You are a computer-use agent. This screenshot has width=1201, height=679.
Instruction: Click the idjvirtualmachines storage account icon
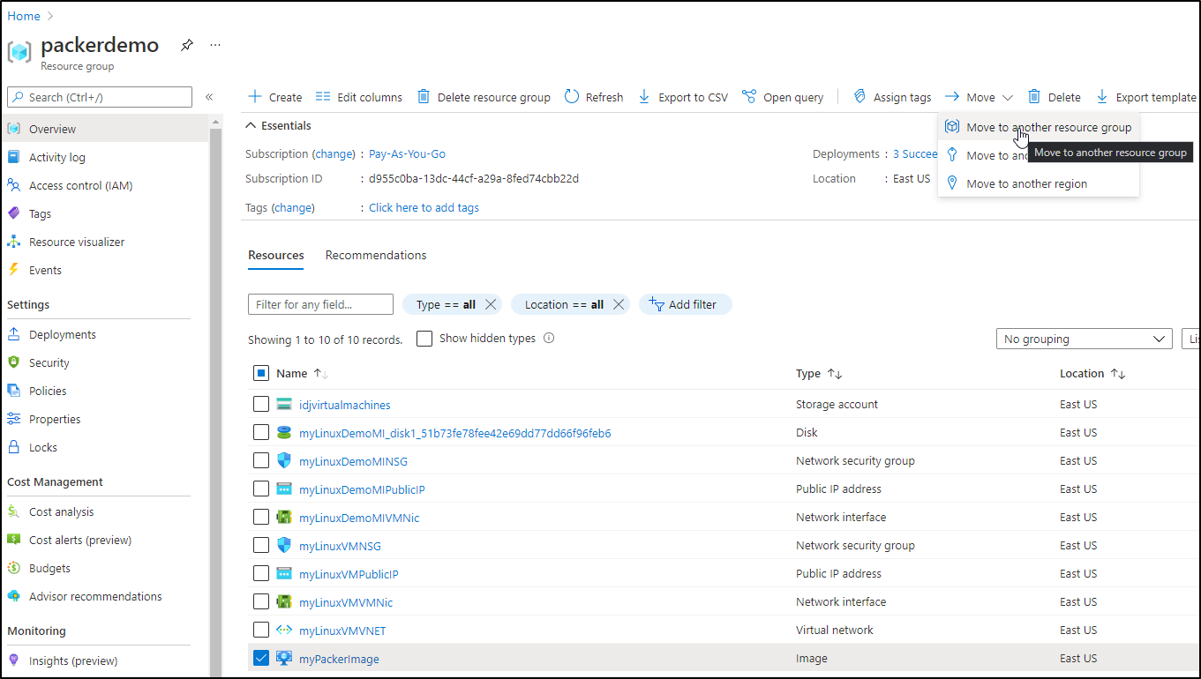point(283,405)
